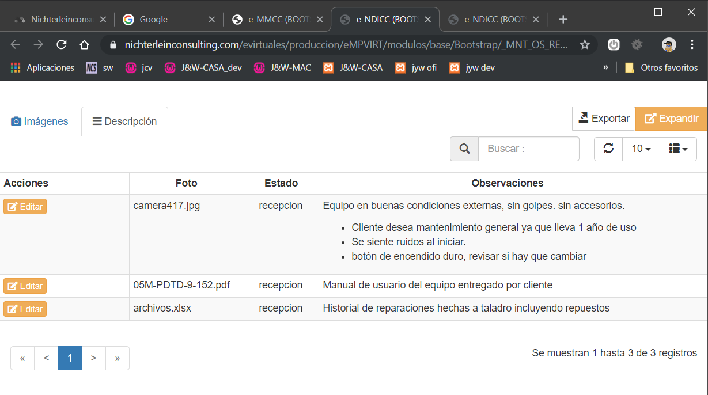Expand the column visibility list dropdown
This screenshot has width=708, height=395.
tap(678, 149)
